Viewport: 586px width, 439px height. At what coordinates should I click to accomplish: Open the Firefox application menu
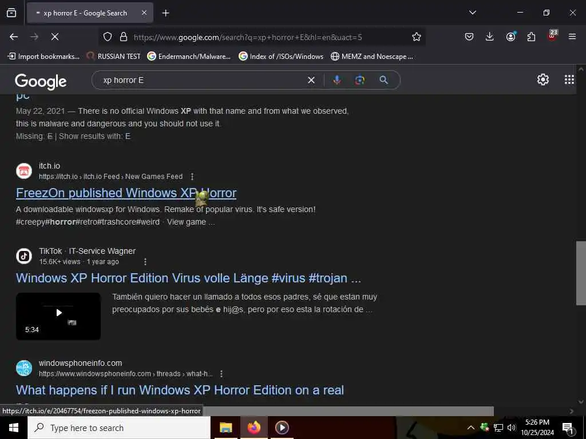pos(572,37)
